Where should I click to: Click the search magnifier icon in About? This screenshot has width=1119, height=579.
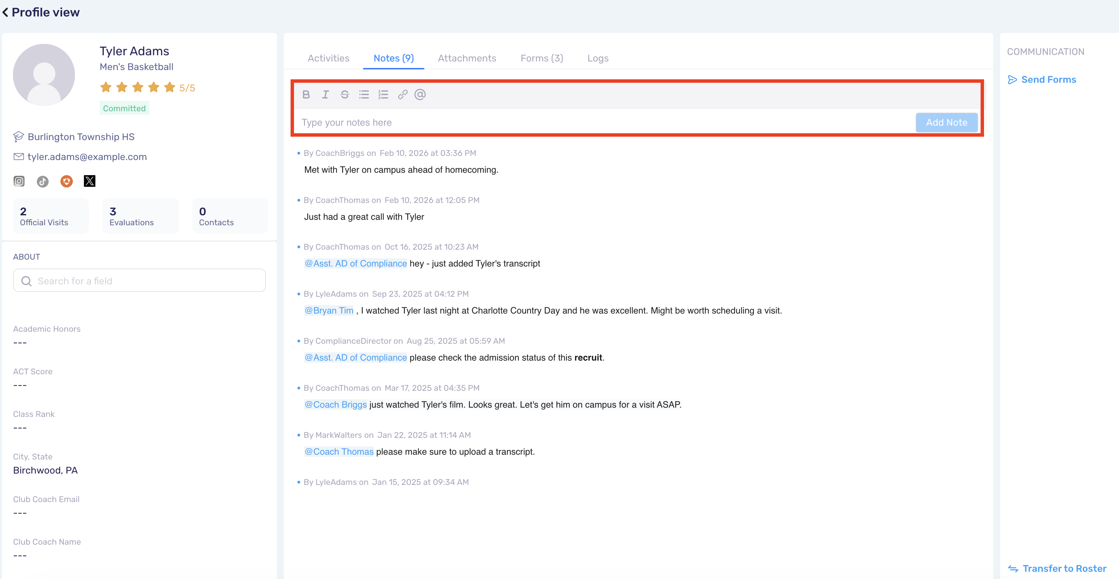[x=26, y=281]
